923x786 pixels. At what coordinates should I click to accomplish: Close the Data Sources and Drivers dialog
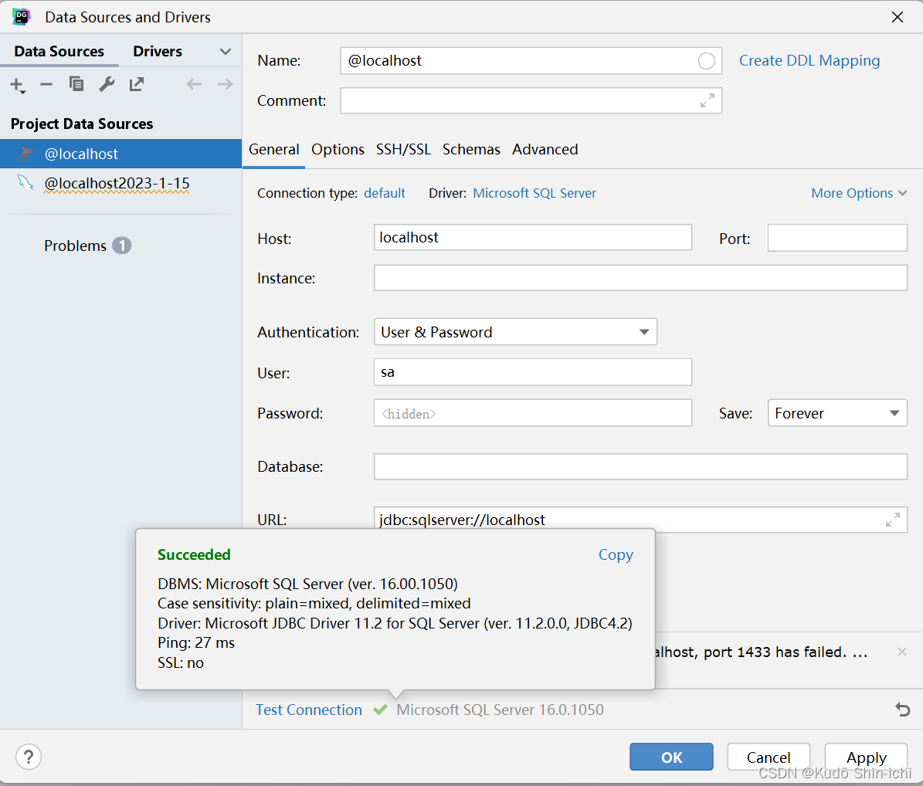(x=897, y=17)
